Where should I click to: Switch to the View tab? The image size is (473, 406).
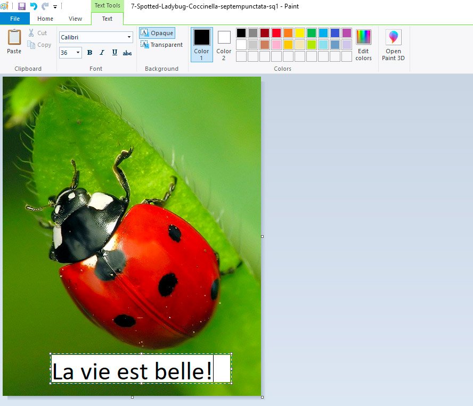(75, 19)
